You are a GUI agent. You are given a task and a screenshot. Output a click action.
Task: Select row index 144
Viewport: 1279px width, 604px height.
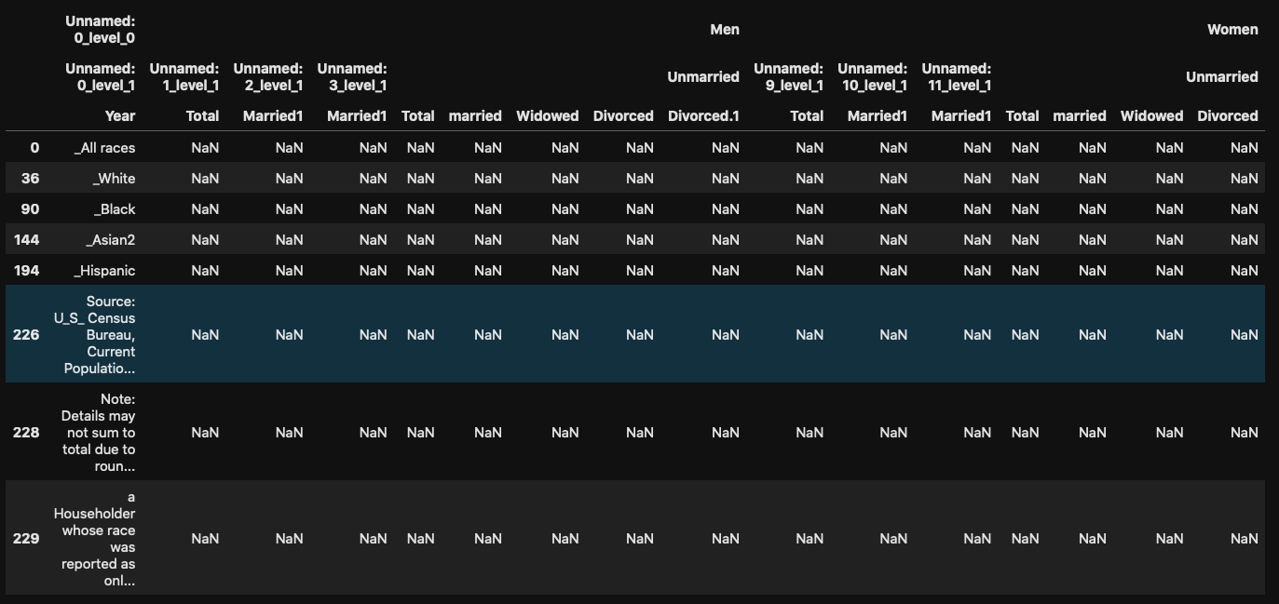tap(27, 239)
